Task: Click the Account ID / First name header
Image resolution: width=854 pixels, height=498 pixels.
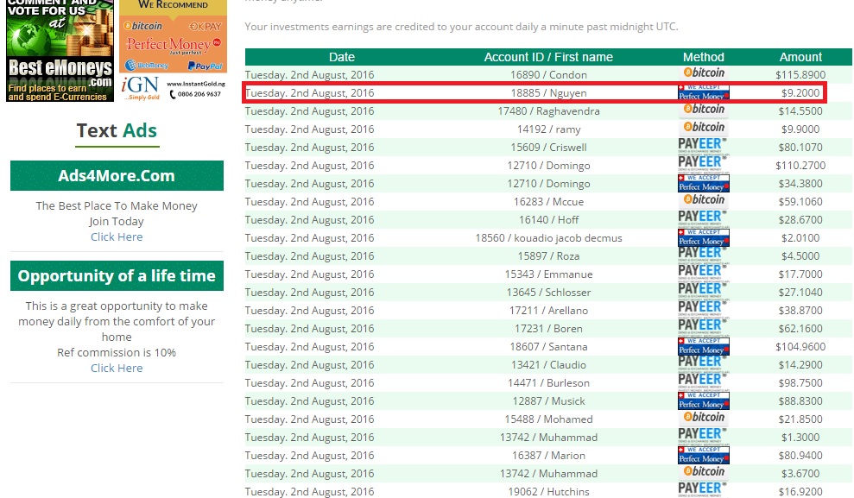Action: pyautogui.click(x=548, y=57)
